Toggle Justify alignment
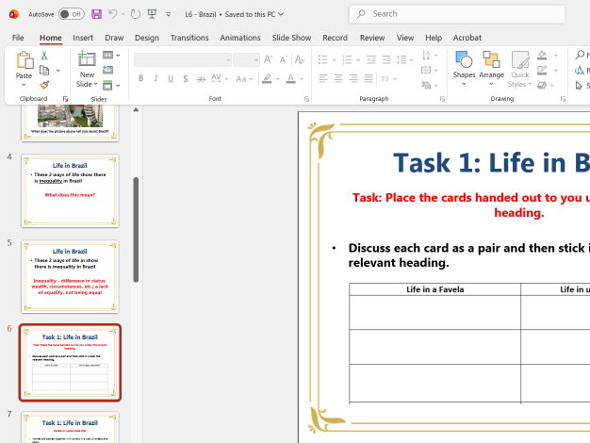Image resolution: width=590 pixels, height=443 pixels. tap(369, 78)
